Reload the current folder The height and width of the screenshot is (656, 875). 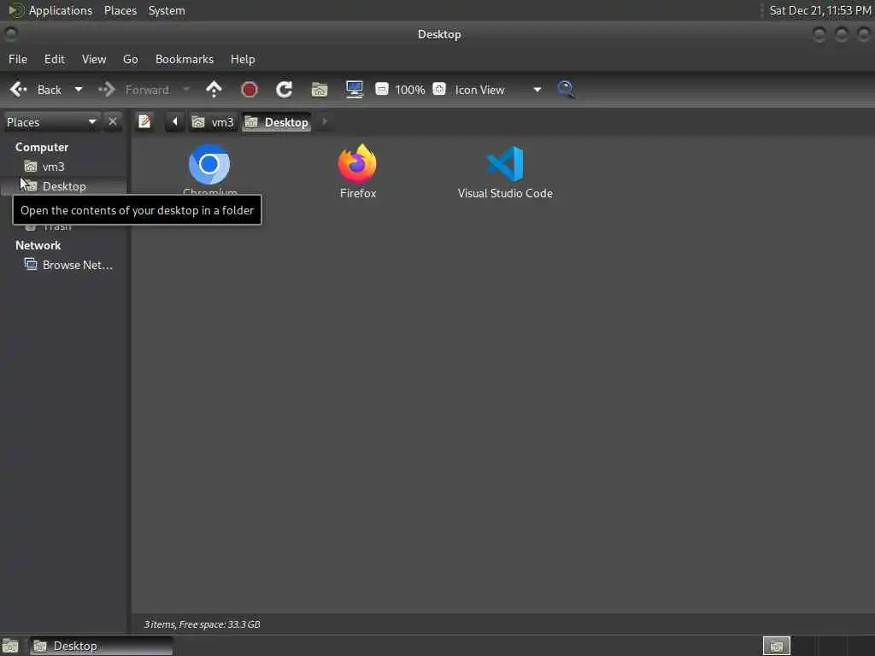[x=284, y=90]
